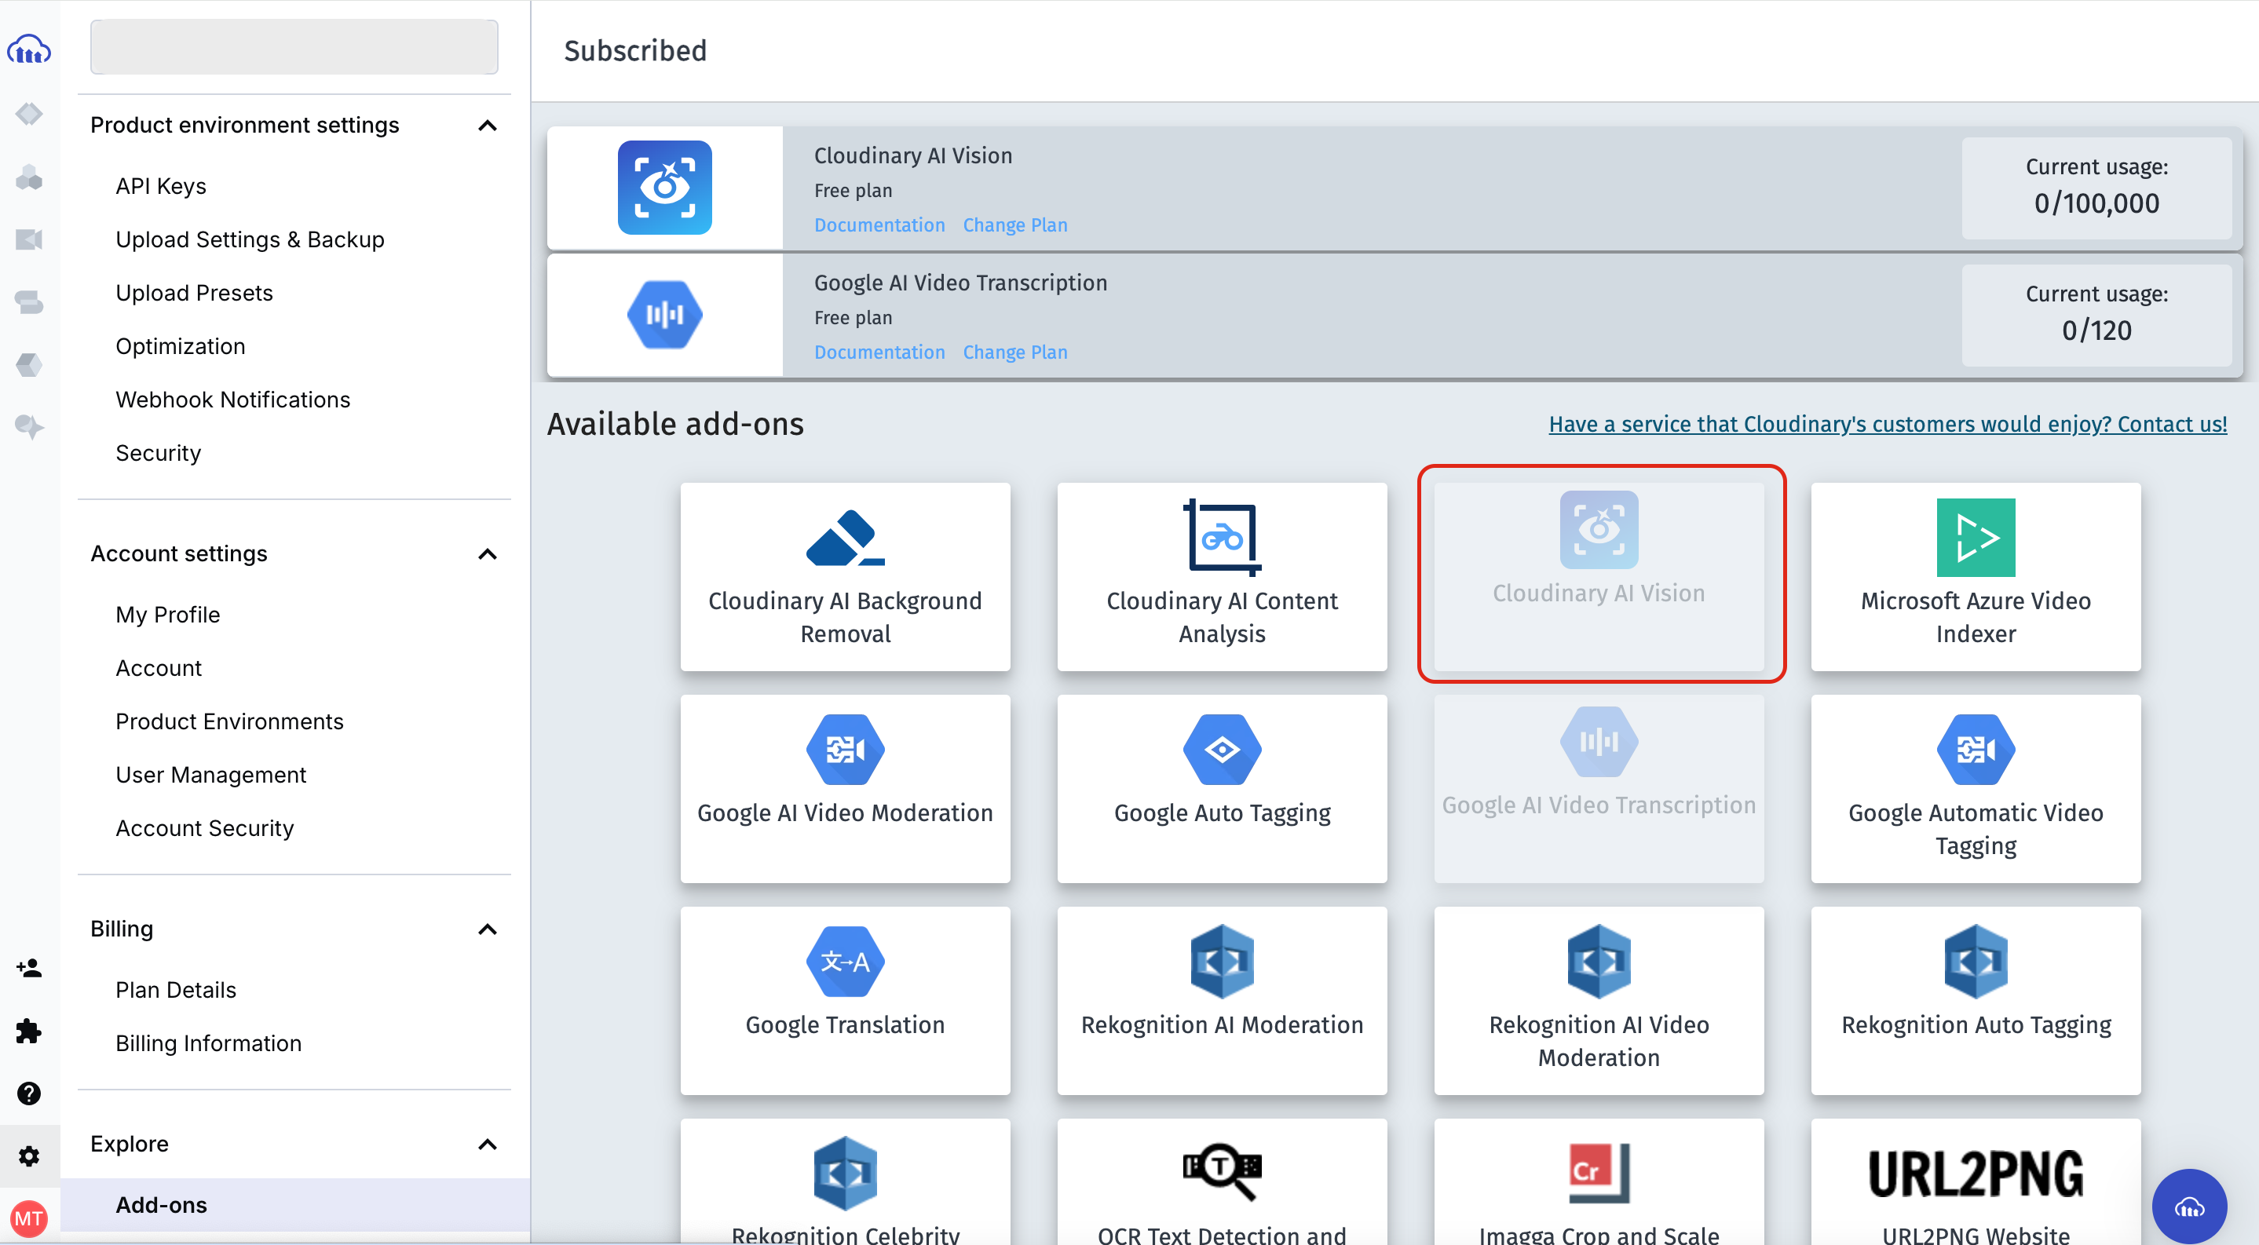Collapse the Explore section

[x=488, y=1145]
